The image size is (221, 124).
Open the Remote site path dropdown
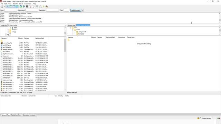pyautogui.click(x=220, y=25)
